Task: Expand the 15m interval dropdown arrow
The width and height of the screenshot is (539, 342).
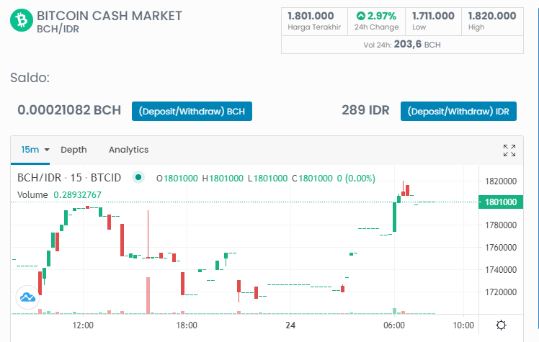Action: pyautogui.click(x=47, y=150)
